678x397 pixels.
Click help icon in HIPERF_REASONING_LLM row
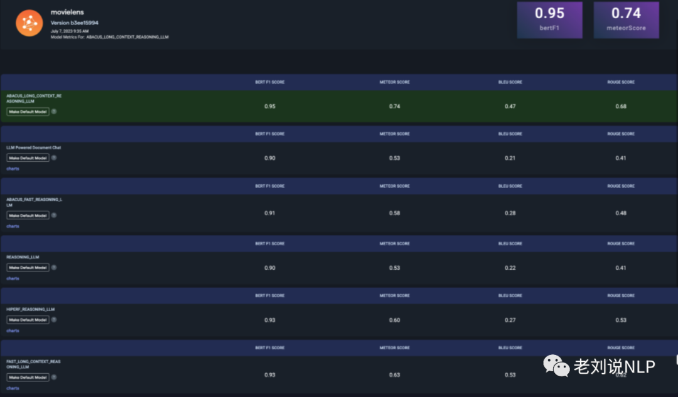pyautogui.click(x=54, y=320)
